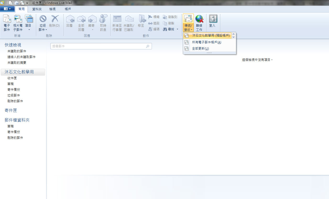Open 刪除的郵件 under 沐石文化教學用
329x199 pixels.
(x=15, y=101)
